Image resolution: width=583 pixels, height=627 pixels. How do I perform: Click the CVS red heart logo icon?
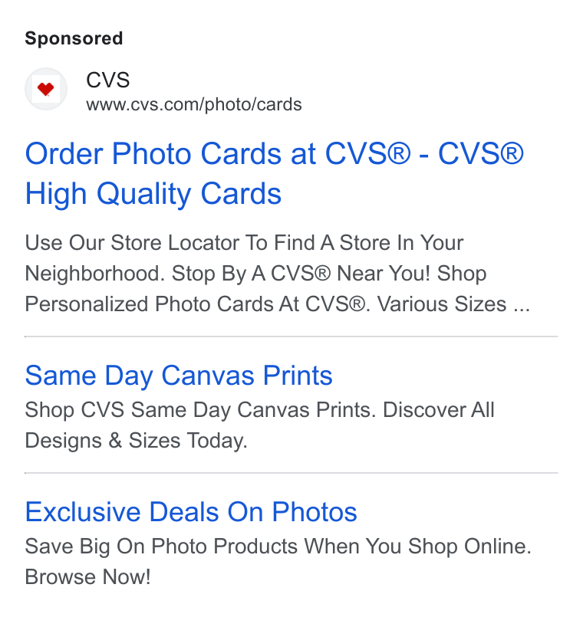(45, 89)
